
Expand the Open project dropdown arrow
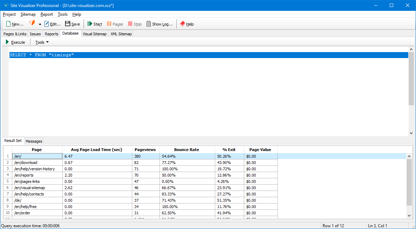point(40,24)
